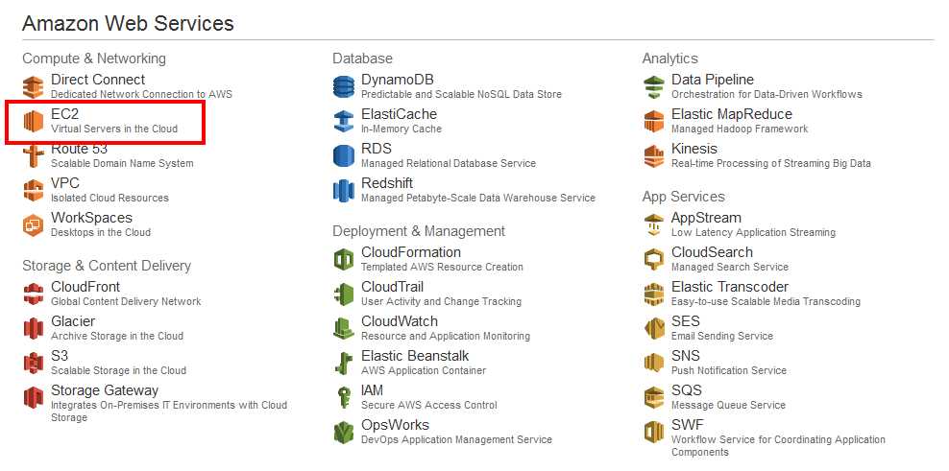The image size is (949, 471).
Task: Select the CloudSearch service link
Action: (712, 252)
